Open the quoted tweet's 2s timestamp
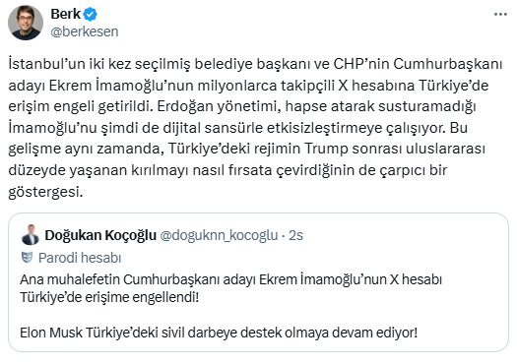Viewport: 517px width, 364px height. coord(295,235)
